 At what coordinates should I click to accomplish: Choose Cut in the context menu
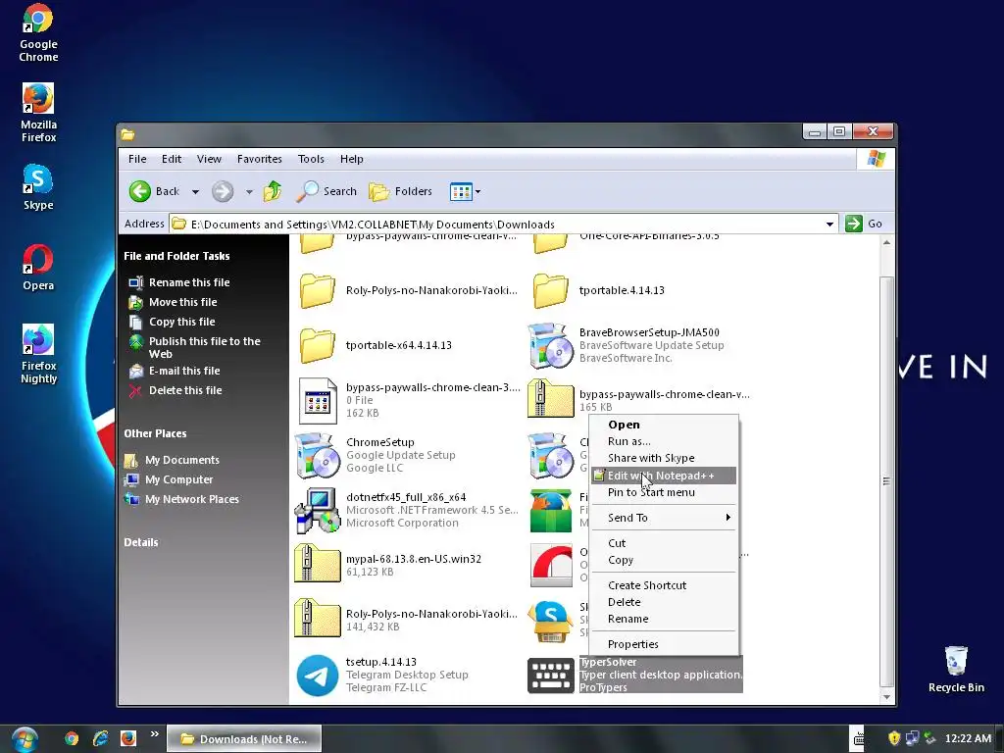tap(664, 543)
